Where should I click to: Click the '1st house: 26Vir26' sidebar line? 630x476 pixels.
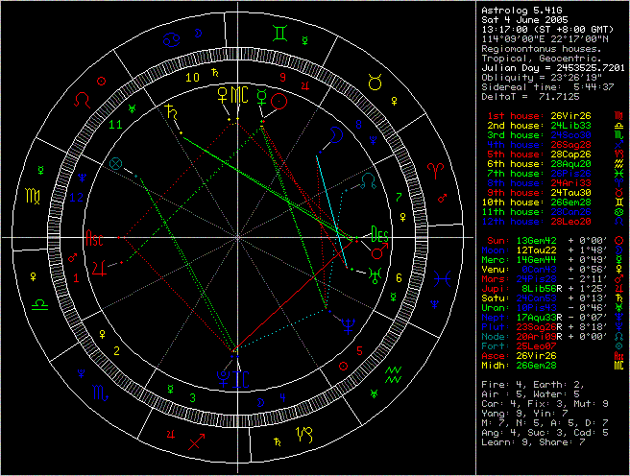pos(537,116)
